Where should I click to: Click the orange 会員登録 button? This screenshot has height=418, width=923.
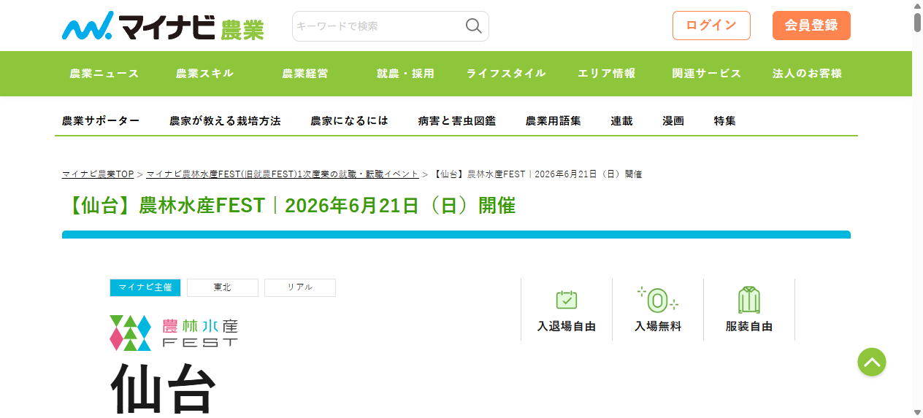(811, 26)
